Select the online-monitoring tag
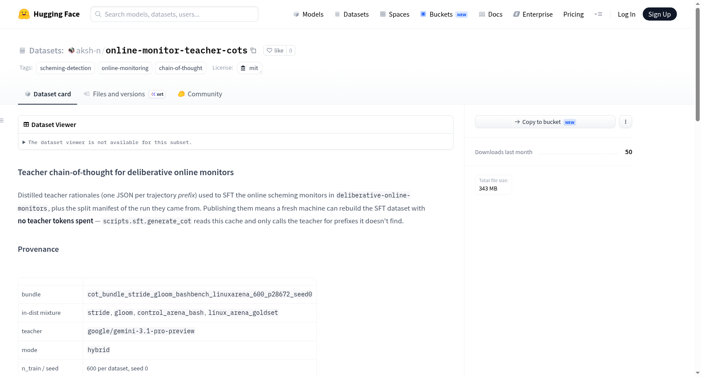 tap(125, 68)
